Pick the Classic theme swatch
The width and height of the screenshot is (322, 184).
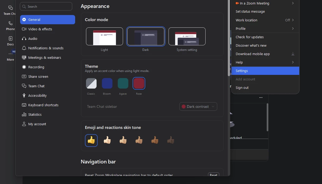point(91,83)
